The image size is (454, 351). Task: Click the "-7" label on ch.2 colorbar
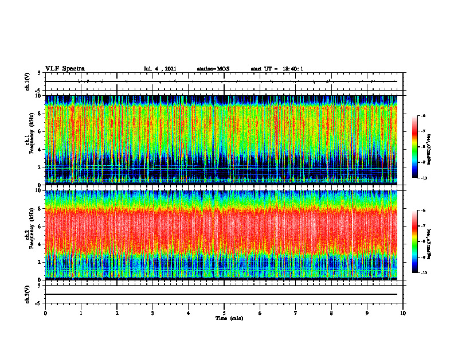tap(423, 226)
